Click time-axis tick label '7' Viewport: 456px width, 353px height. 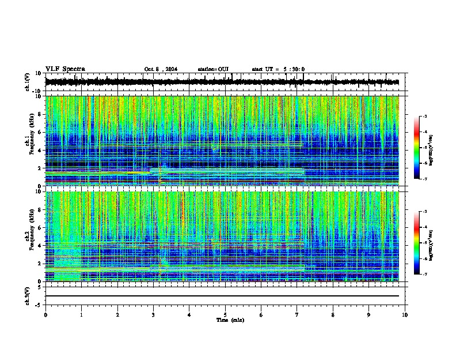click(297, 315)
